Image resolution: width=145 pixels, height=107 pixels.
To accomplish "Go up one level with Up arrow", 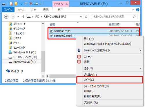I will tap(23, 17).
